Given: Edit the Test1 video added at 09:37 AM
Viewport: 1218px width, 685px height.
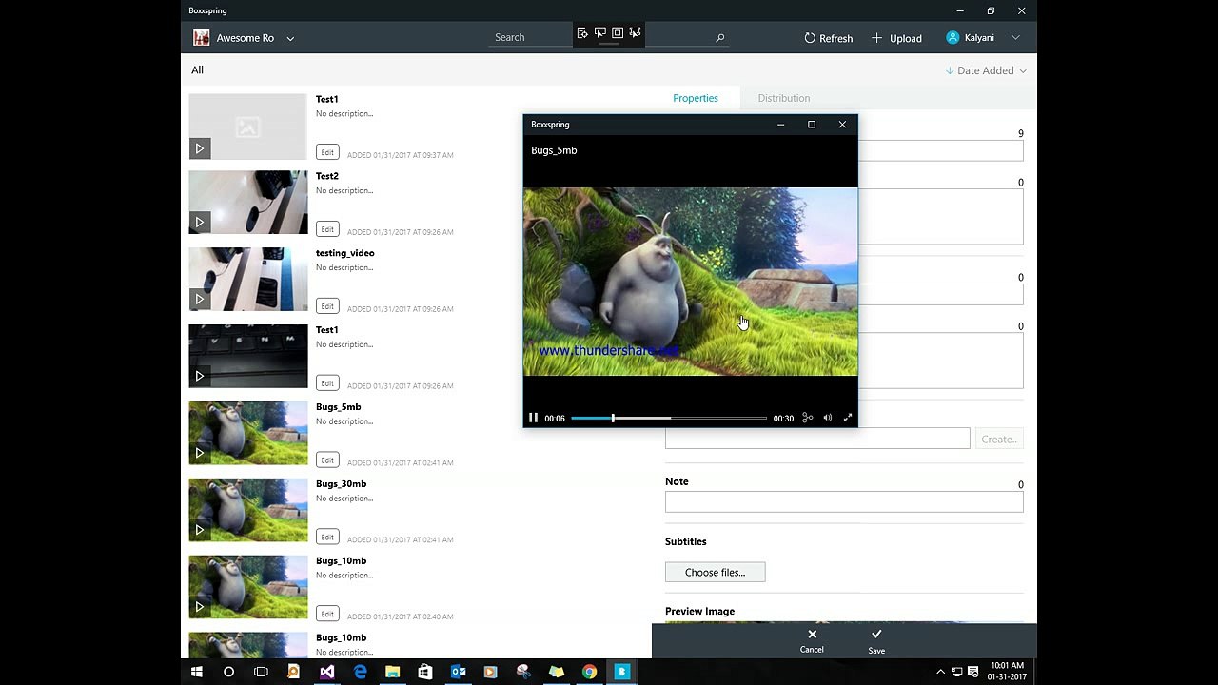Looking at the screenshot, I should point(327,152).
